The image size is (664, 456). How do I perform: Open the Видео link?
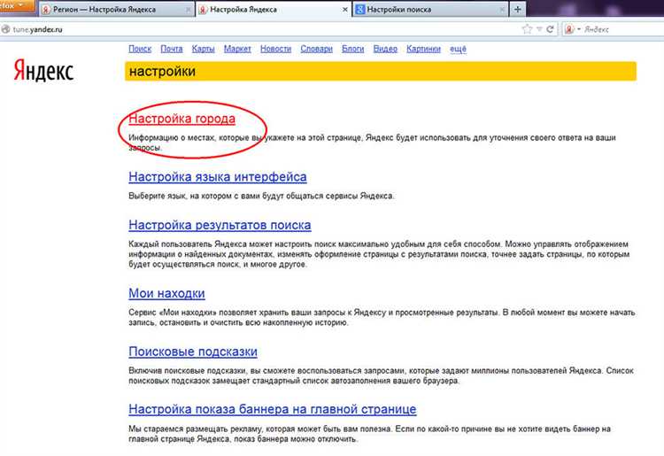click(x=385, y=49)
